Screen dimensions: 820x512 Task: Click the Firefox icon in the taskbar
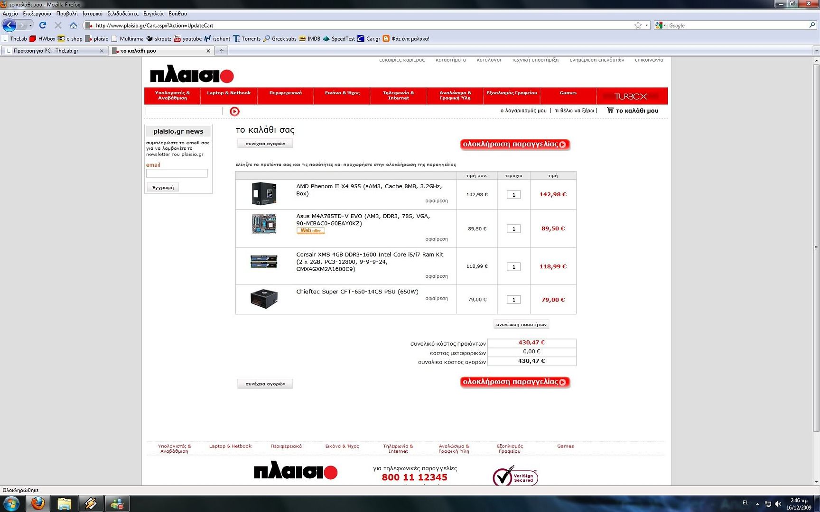(x=38, y=503)
